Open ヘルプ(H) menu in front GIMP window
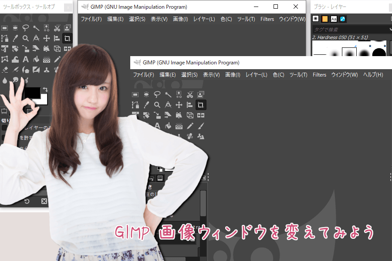392x261 pixels. pos(373,75)
